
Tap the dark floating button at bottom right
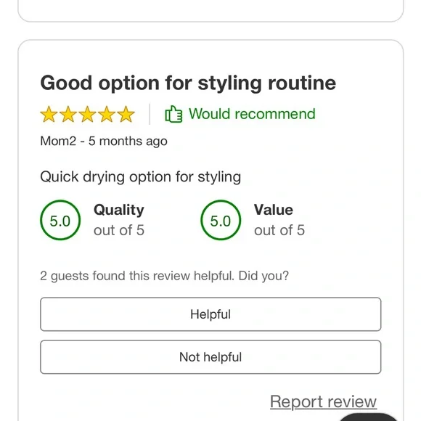[x=369, y=417]
